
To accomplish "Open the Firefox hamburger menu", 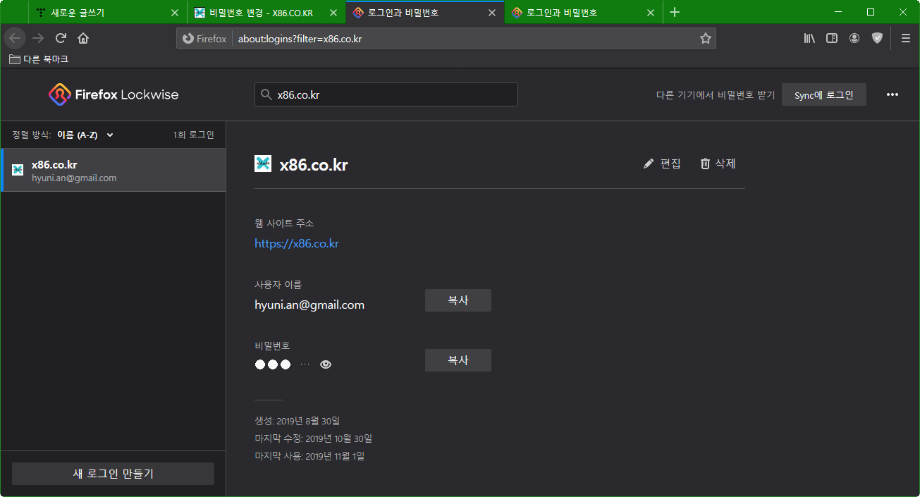I will point(906,38).
